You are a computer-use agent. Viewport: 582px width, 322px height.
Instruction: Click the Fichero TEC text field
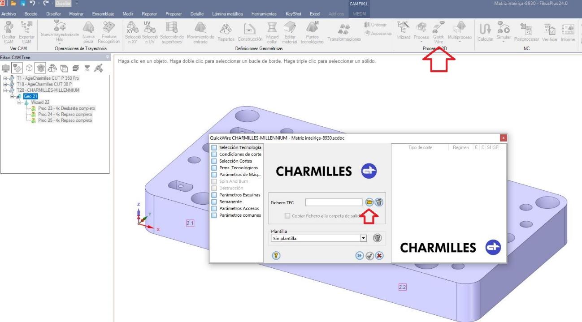click(334, 202)
